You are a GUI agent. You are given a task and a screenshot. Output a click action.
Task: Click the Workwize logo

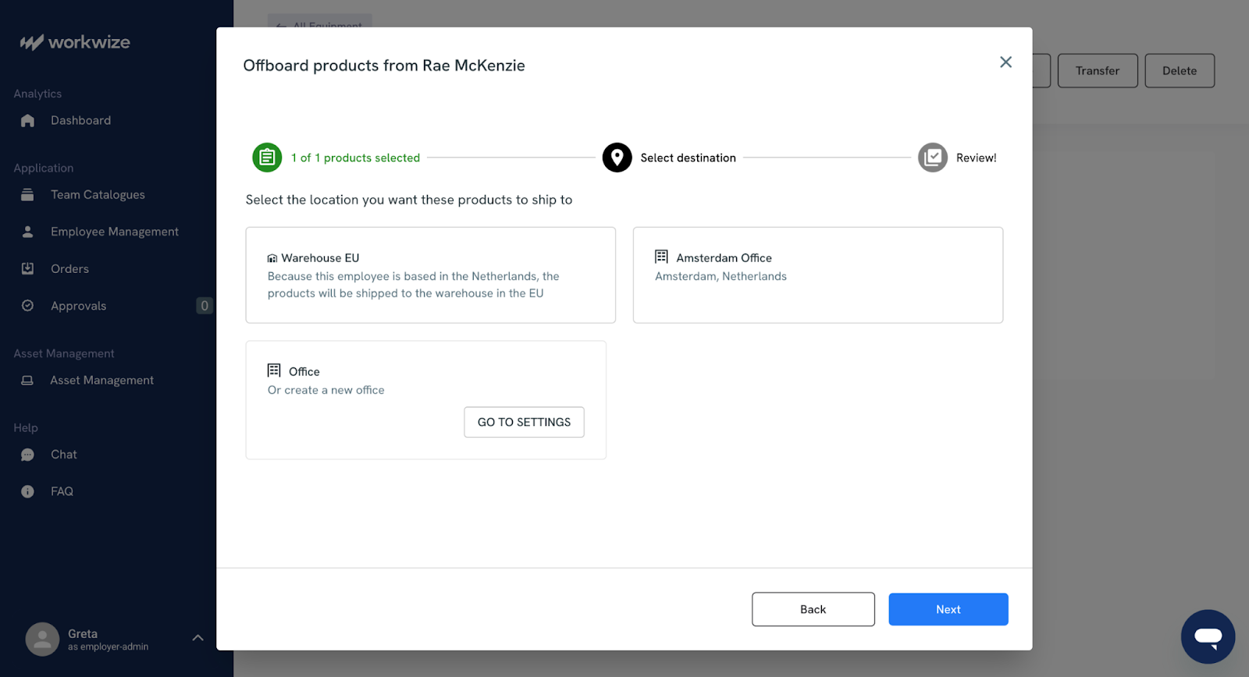[x=76, y=42]
